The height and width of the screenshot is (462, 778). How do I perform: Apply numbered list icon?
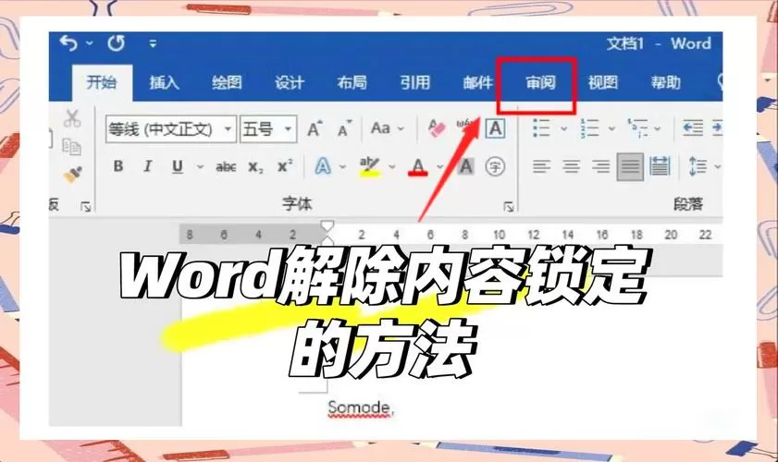point(589,128)
